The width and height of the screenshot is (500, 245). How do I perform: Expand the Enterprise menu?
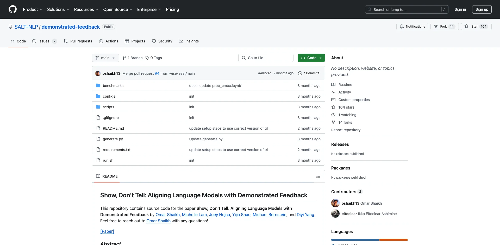point(149,9)
